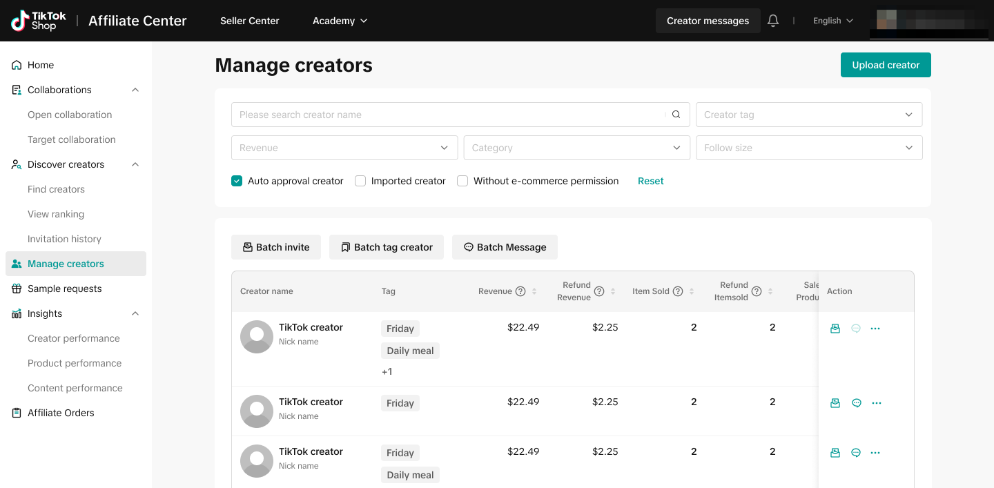Reset the filters via Reset link
Screen dimensions: 994x488
[650, 181]
